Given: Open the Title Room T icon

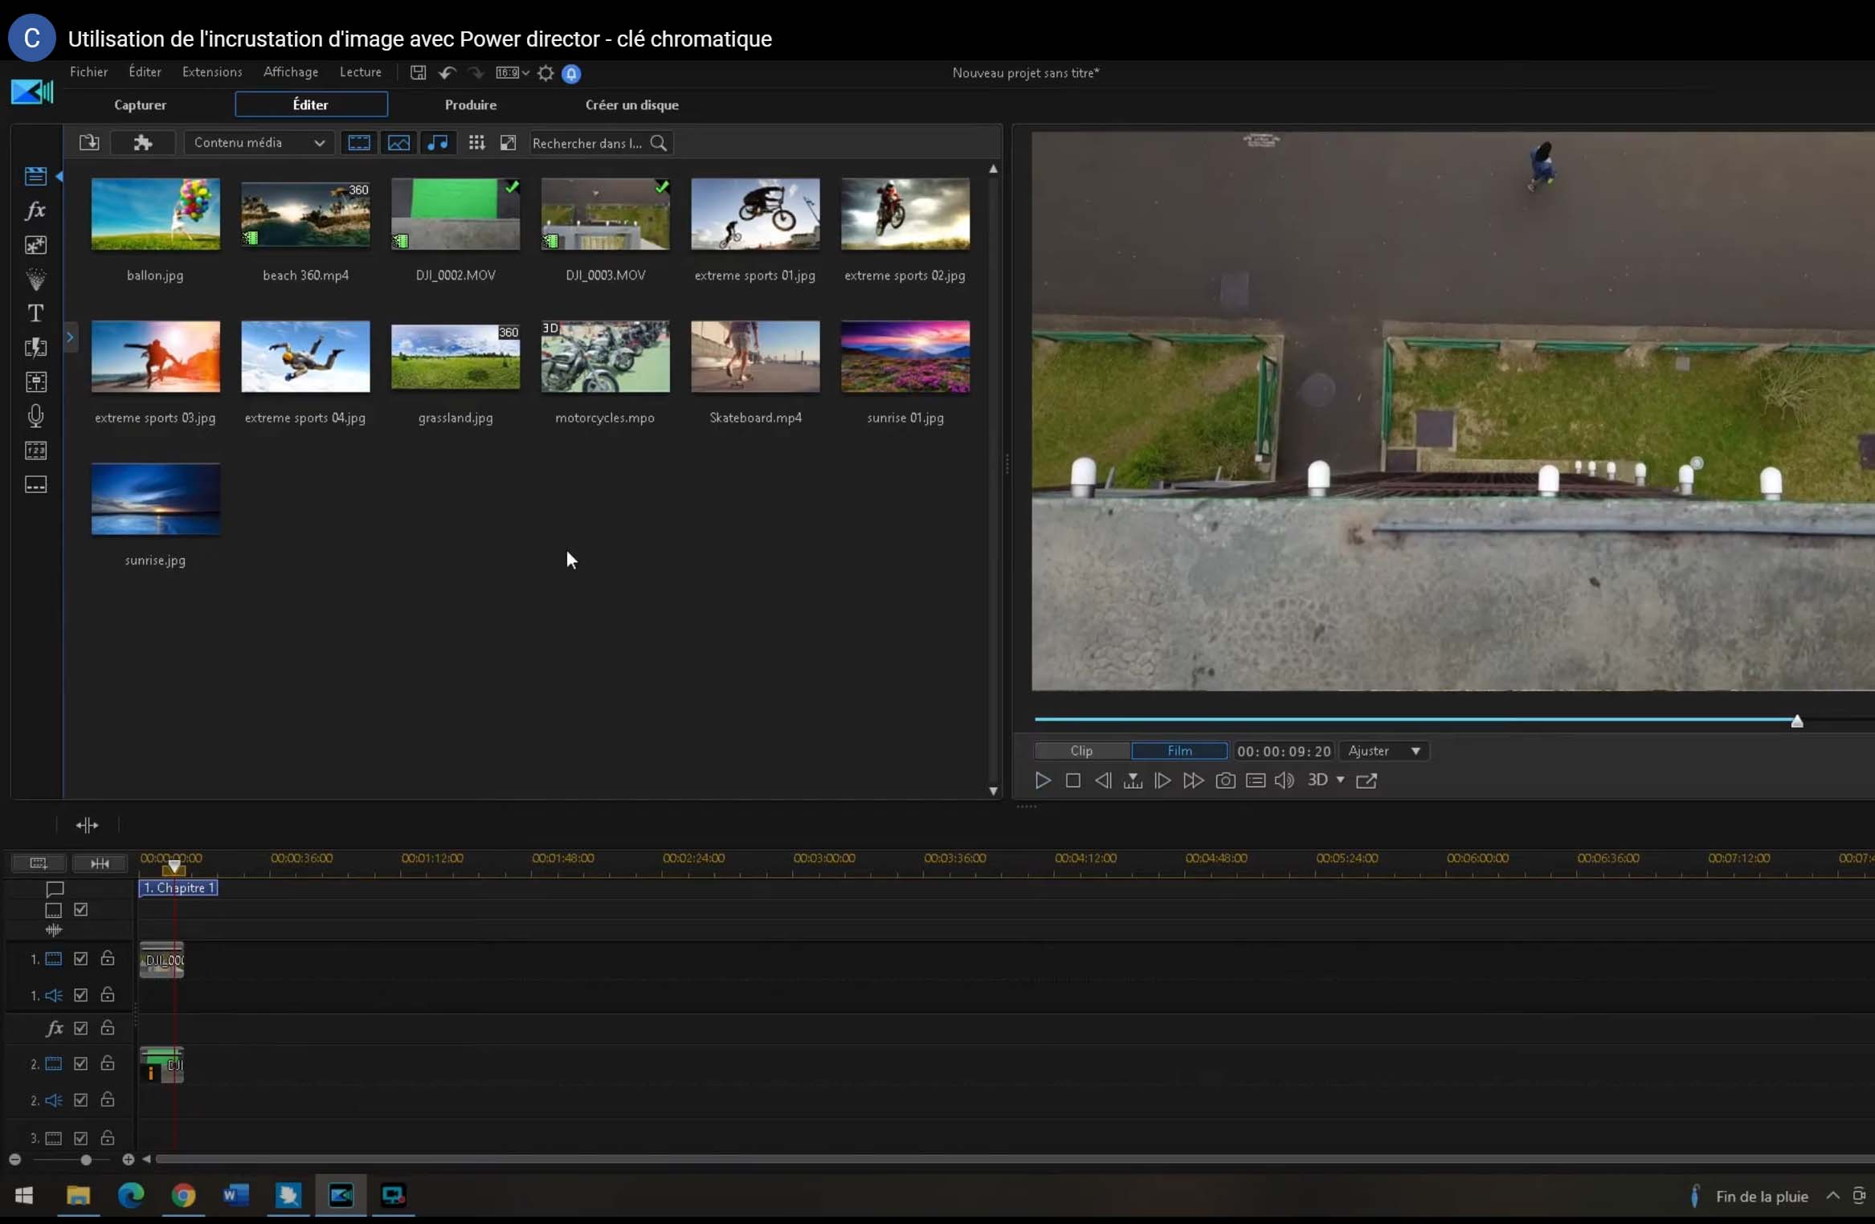Looking at the screenshot, I should coord(35,313).
